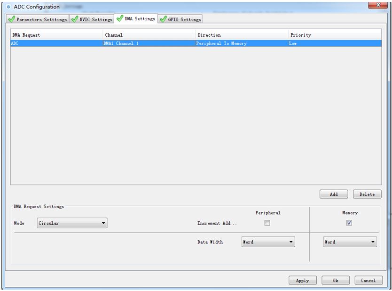Click the ADC Configuration window title icon
392x291 pixels.
coord(8,7)
